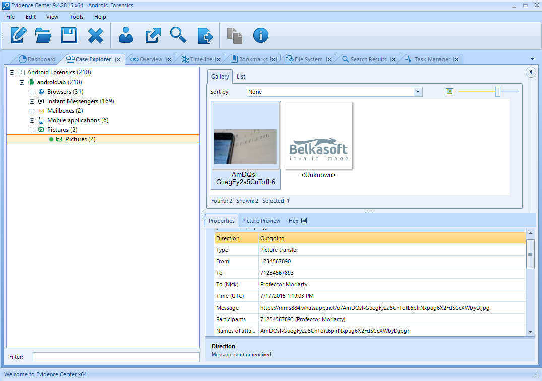Open the File menu
Screen dimensions: 542x381
(11, 17)
